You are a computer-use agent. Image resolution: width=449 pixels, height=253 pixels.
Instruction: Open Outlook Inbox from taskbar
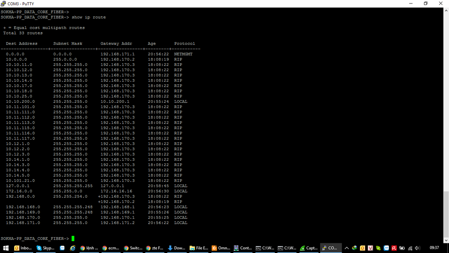(x=23, y=248)
